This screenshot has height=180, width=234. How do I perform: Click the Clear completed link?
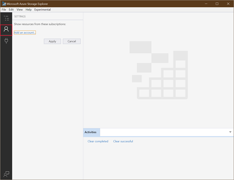[98, 141]
